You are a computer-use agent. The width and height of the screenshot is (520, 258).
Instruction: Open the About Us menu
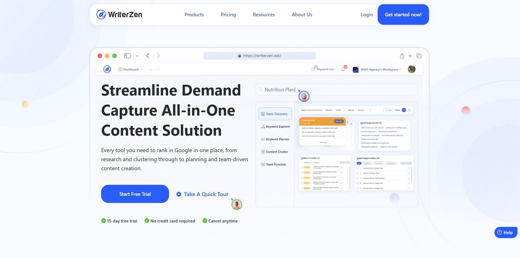[302, 15]
